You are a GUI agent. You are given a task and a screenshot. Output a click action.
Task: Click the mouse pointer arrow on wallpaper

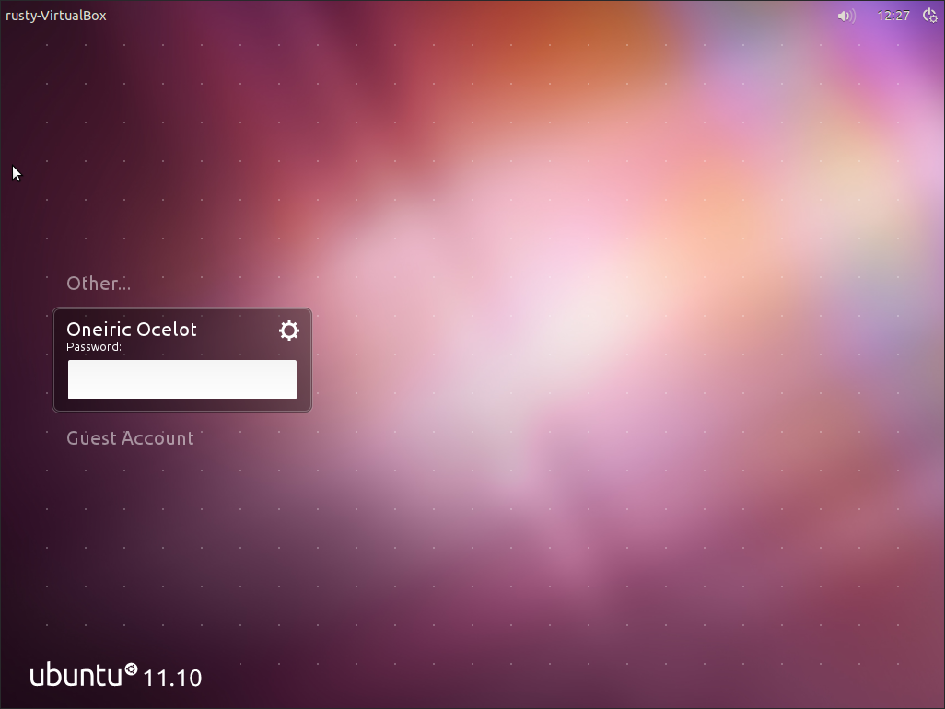click(x=16, y=173)
